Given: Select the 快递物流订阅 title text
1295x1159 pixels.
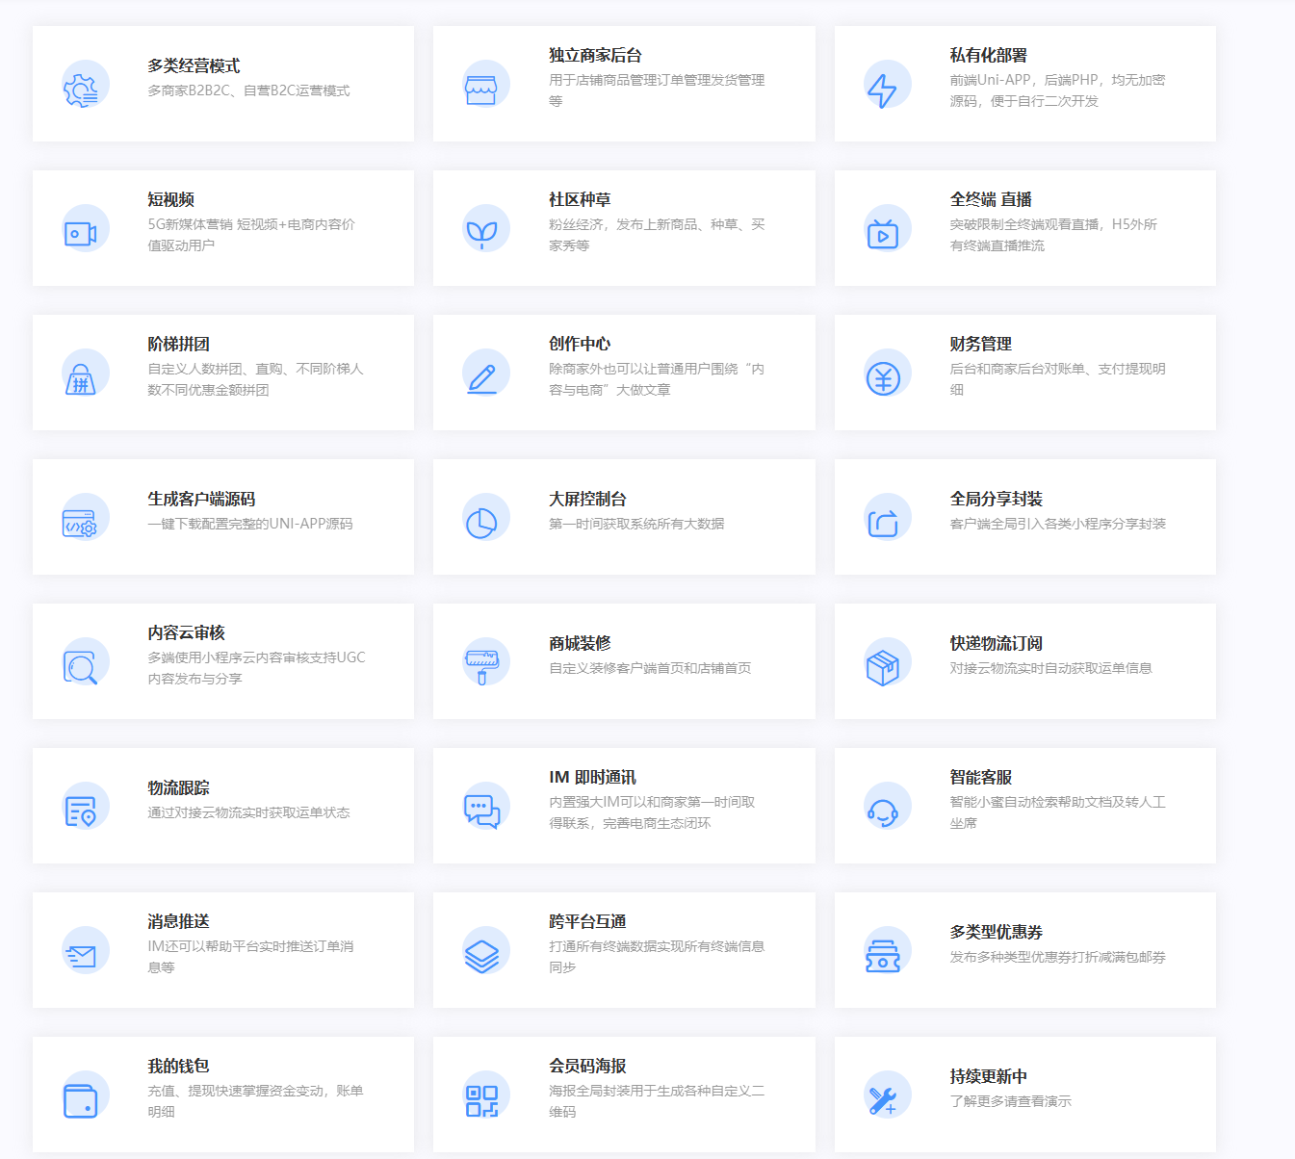Looking at the screenshot, I should point(996,643).
